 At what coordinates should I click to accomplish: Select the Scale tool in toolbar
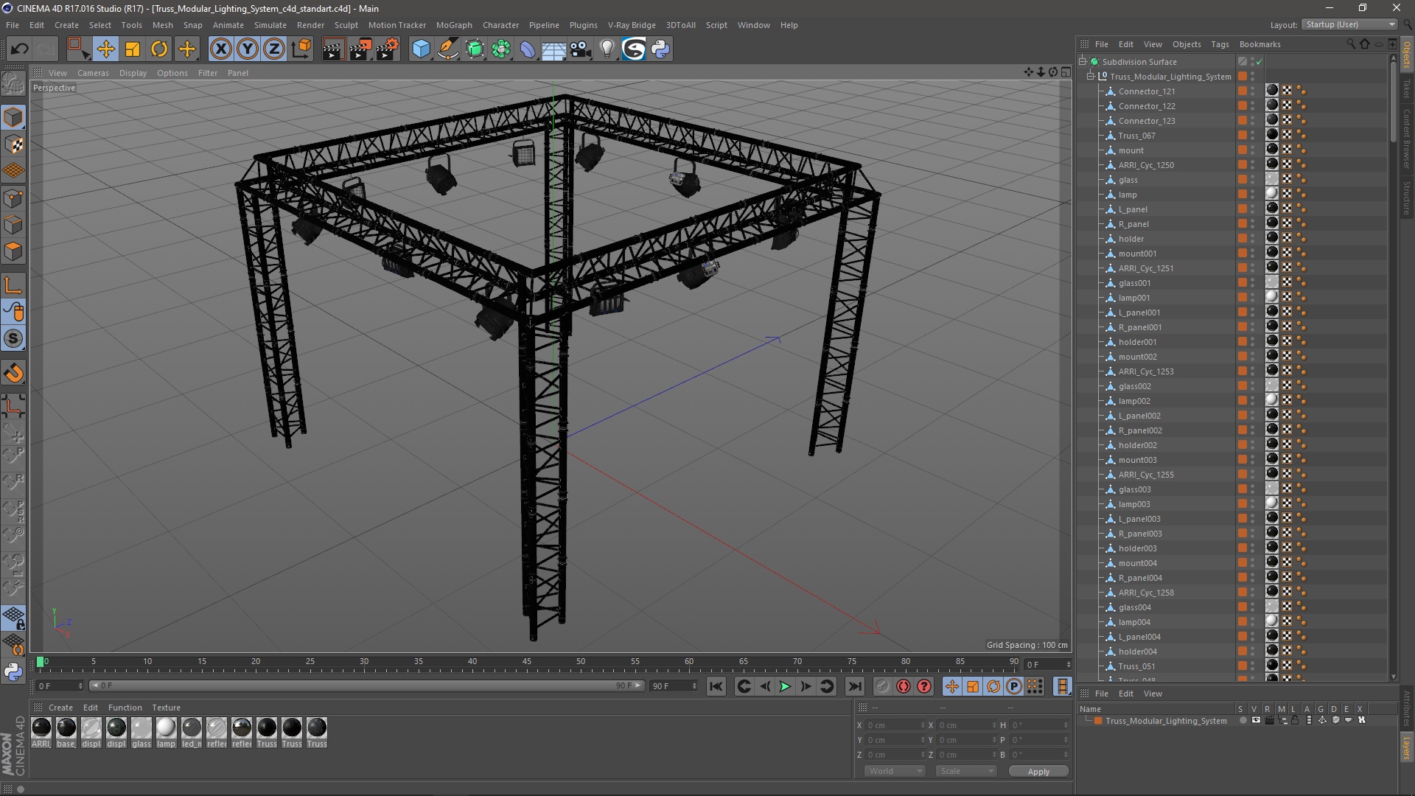133,49
